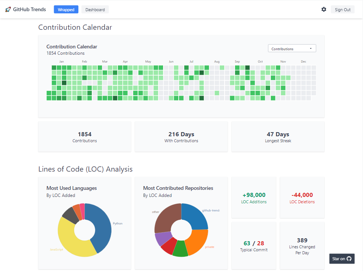This screenshot has width=363, height=271.
Task: Switch to the Wrapped tab
Action: click(x=66, y=10)
